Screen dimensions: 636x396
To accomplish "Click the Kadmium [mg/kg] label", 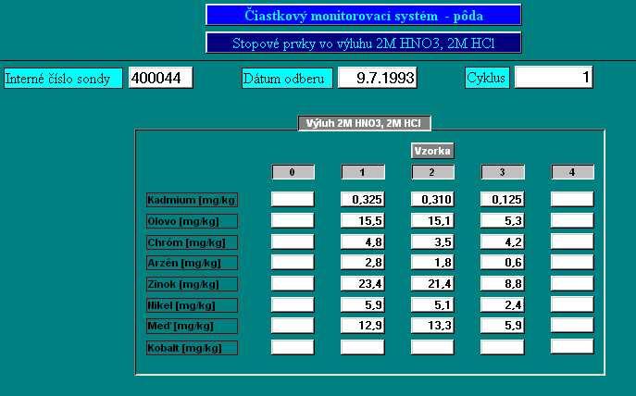I will tap(192, 200).
